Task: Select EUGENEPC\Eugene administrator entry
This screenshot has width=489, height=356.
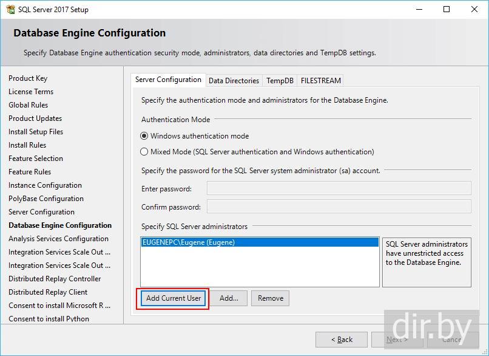Action: coord(260,242)
